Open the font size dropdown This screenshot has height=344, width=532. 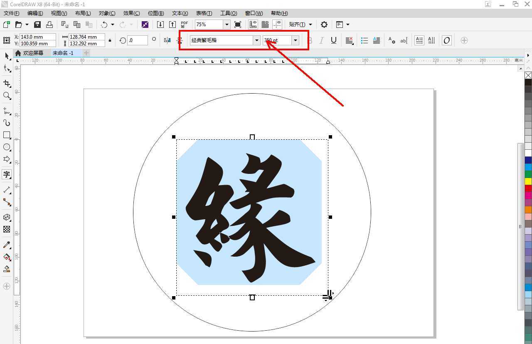click(x=295, y=40)
